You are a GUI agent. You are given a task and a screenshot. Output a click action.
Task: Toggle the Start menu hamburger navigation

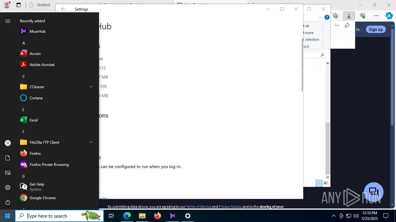[x=8, y=21]
